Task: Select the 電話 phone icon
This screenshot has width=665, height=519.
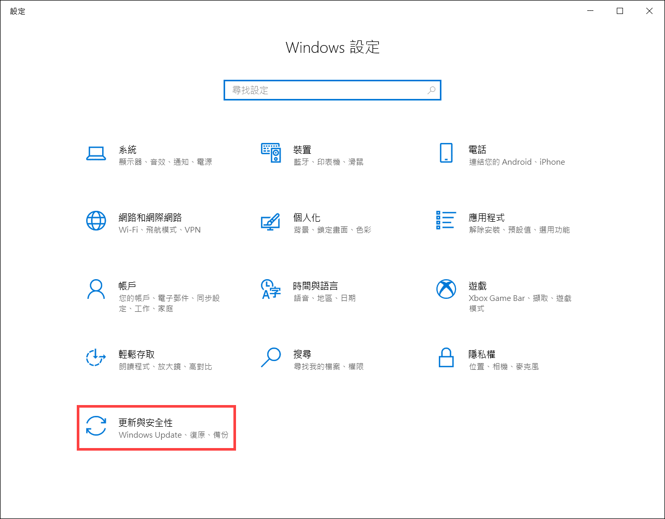Action: click(446, 153)
